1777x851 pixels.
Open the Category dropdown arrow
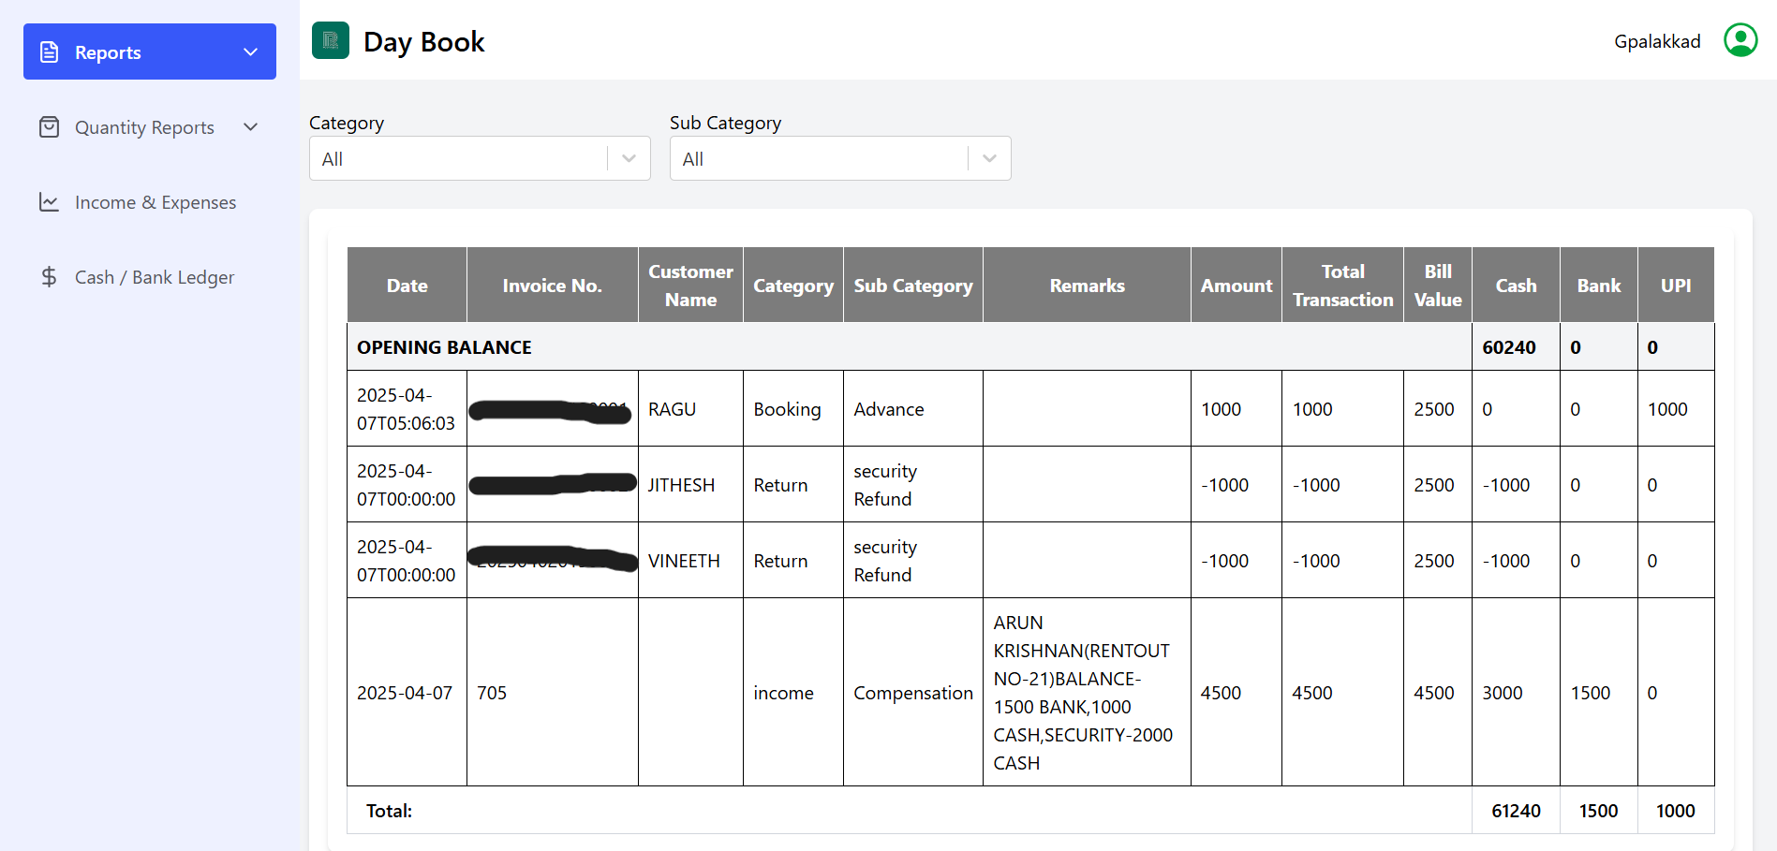[629, 158]
